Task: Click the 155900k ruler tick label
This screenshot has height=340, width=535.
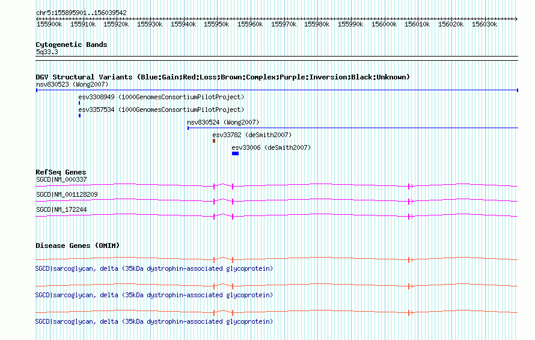Action: pyautogui.click(x=49, y=24)
